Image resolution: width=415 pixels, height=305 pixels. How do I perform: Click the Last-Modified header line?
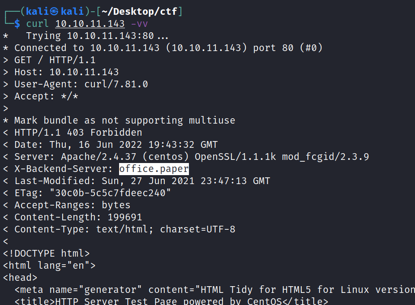(142, 181)
